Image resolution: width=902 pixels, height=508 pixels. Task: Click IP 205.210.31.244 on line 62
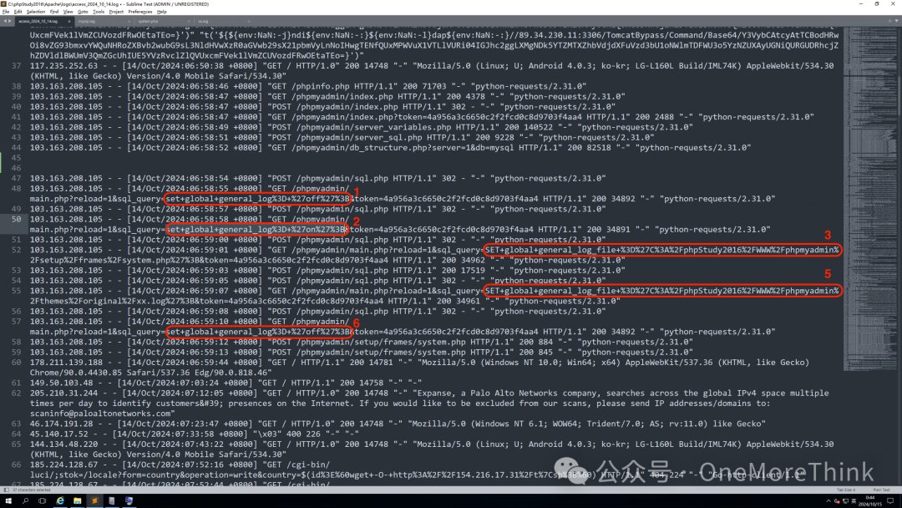[x=63, y=393]
